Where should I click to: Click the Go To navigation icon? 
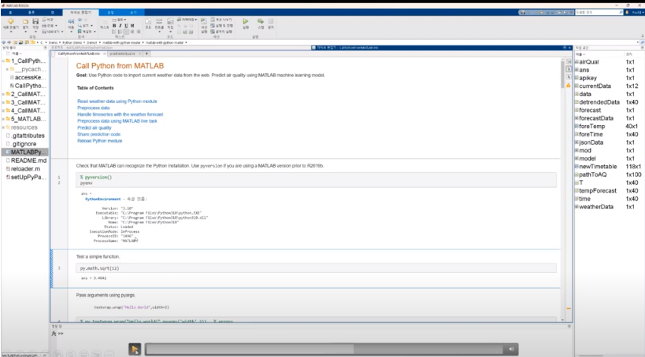pyautogui.click(x=71, y=21)
